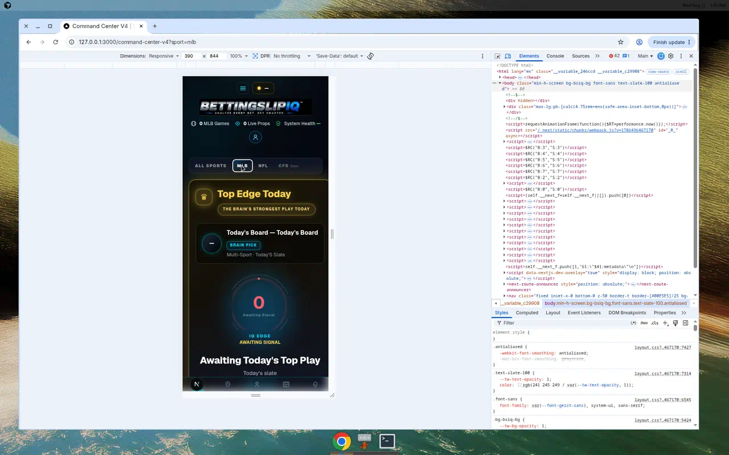The image size is (729, 455).
Task: Toggle the :hov element state button
Action: 644,323
